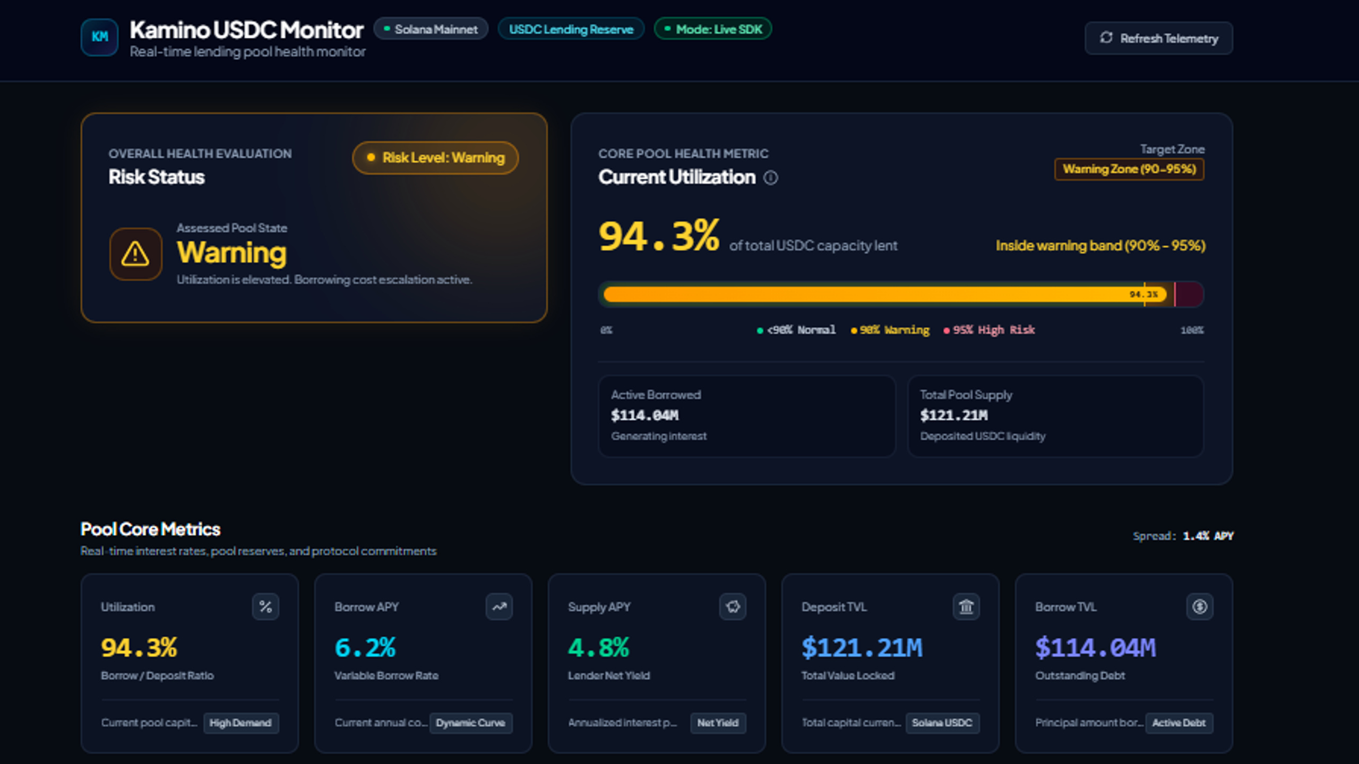Click the 6.2% Borrow APY value
The image size is (1359, 764).
tap(365, 648)
